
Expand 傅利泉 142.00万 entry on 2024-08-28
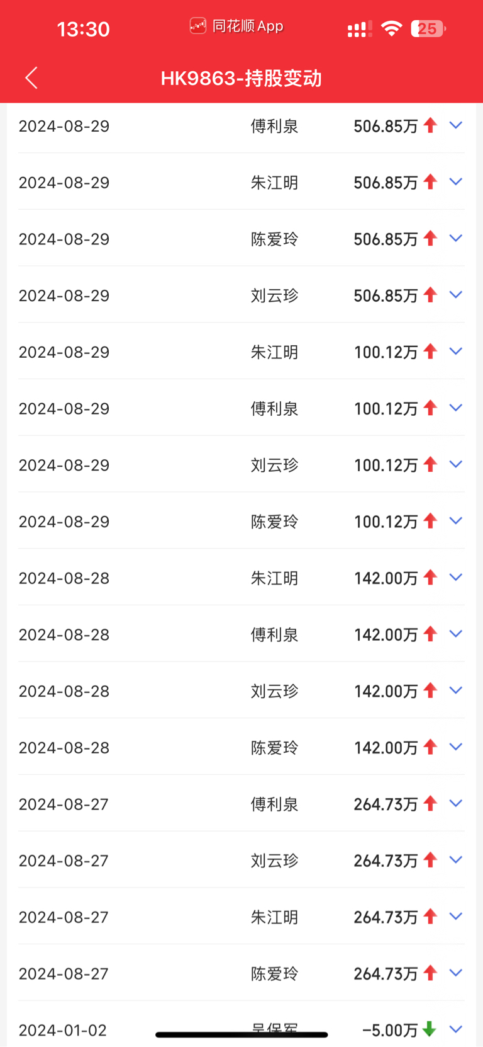(456, 634)
